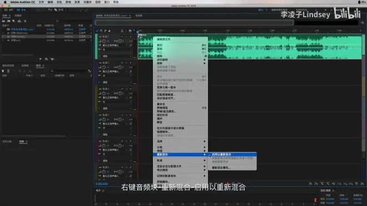This screenshot has height=206, width=367.
Task: Switch to the 标记 panel tab
Action: click(38, 66)
